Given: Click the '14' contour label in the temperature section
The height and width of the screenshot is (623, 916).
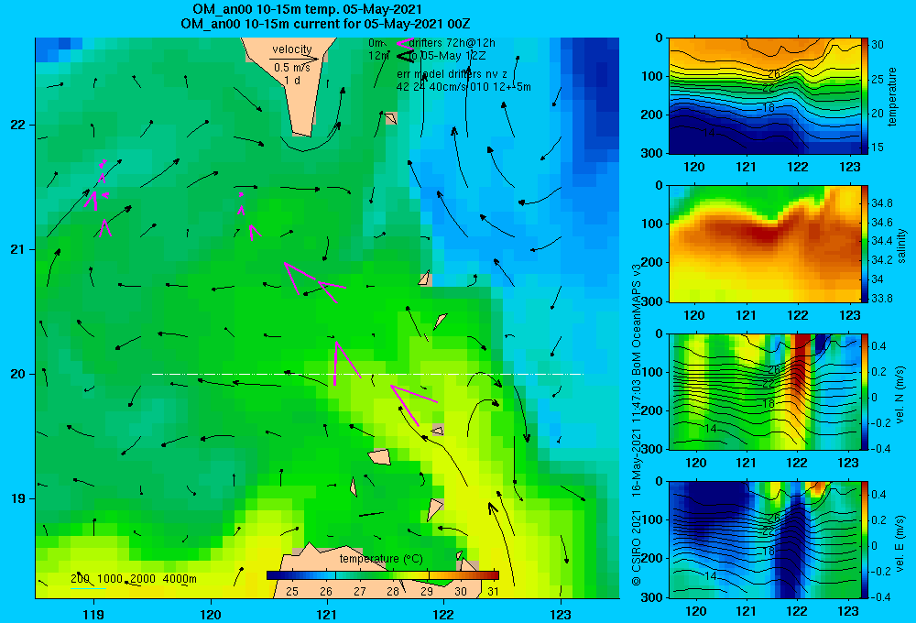Looking at the screenshot, I should point(709,133).
